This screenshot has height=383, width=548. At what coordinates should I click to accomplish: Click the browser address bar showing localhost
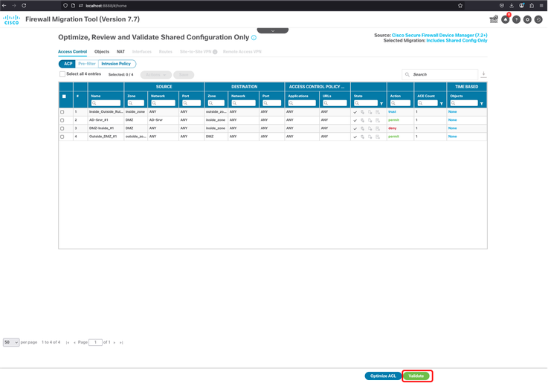(259, 6)
